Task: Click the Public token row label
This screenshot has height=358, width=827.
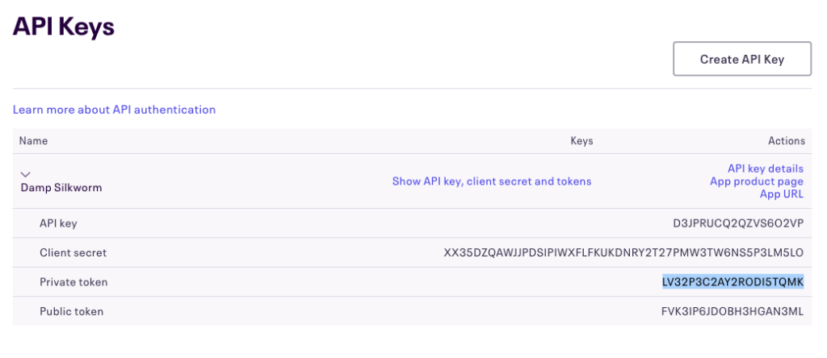Action: pos(72,311)
